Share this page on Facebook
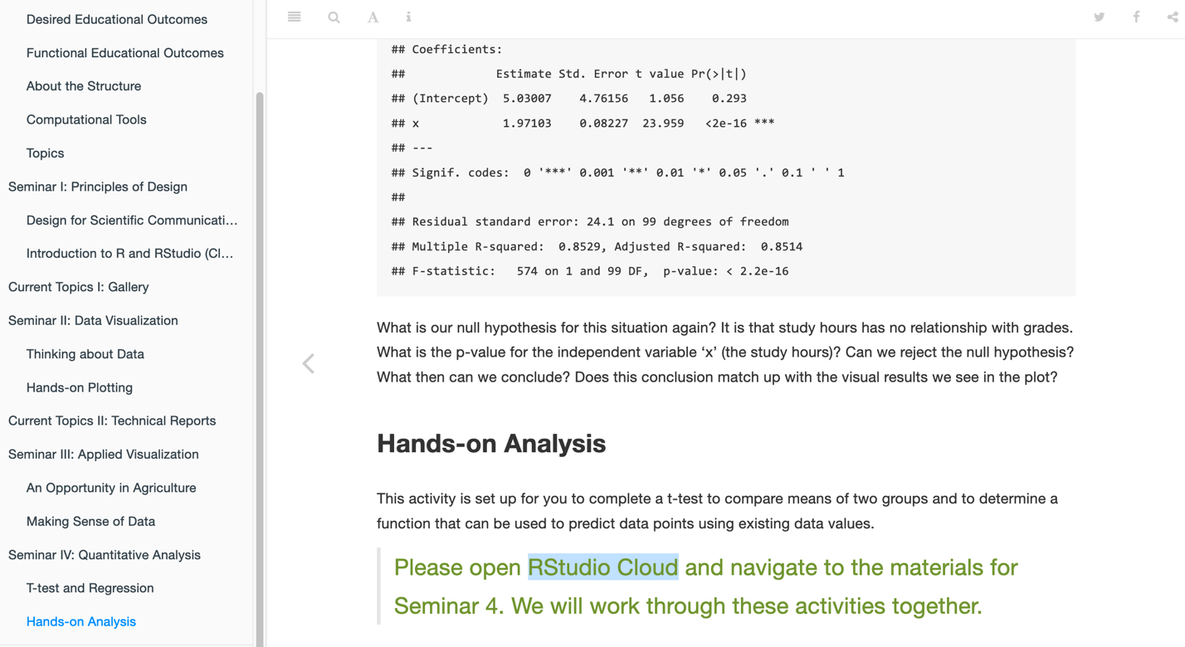The image size is (1185, 647). tap(1136, 17)
